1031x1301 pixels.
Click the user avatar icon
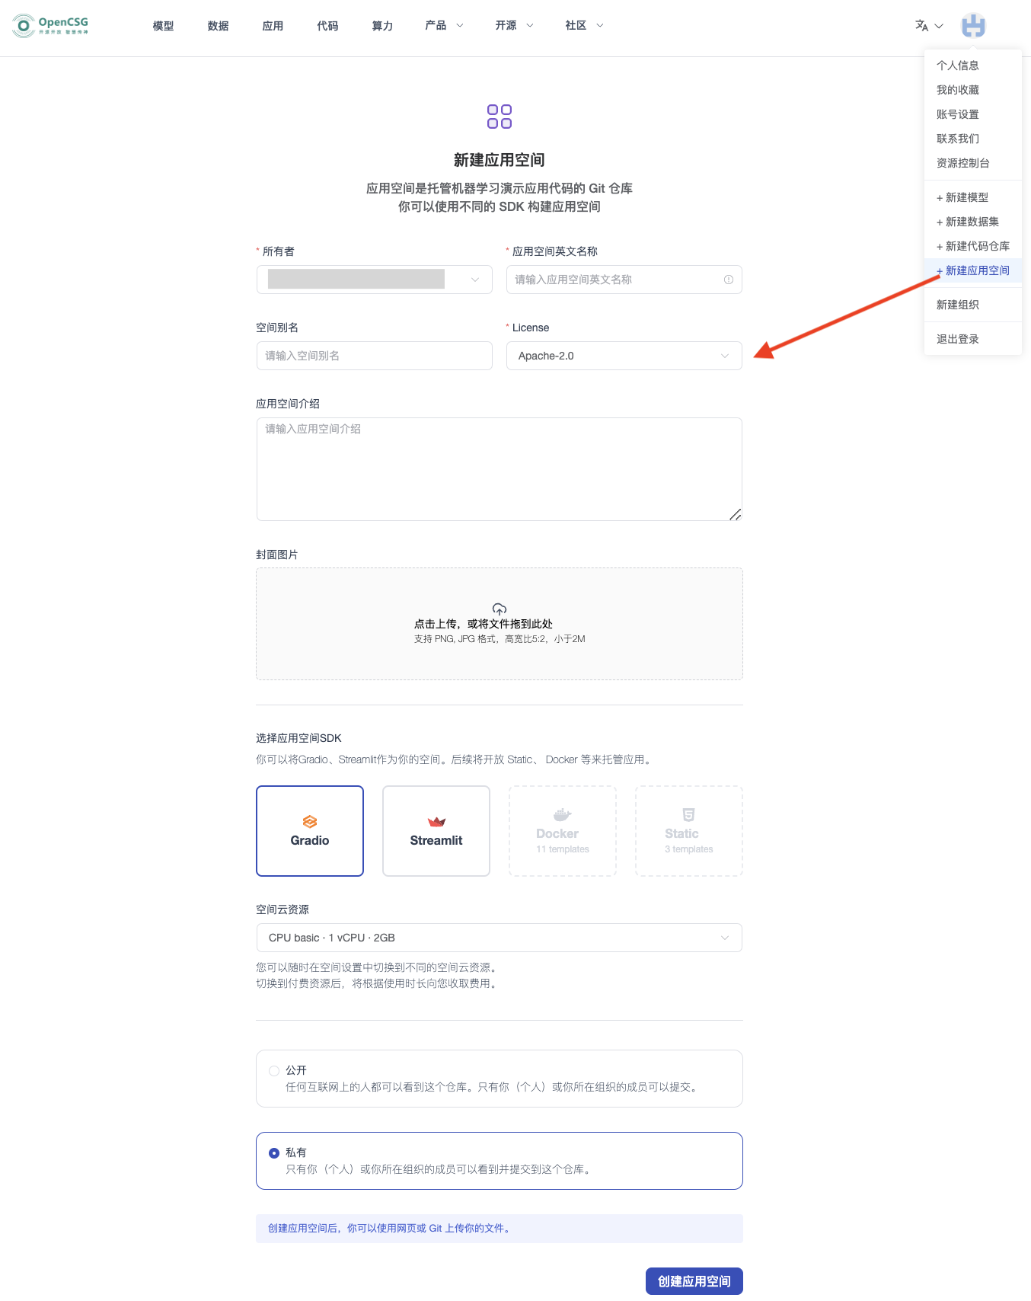point(972,26)
